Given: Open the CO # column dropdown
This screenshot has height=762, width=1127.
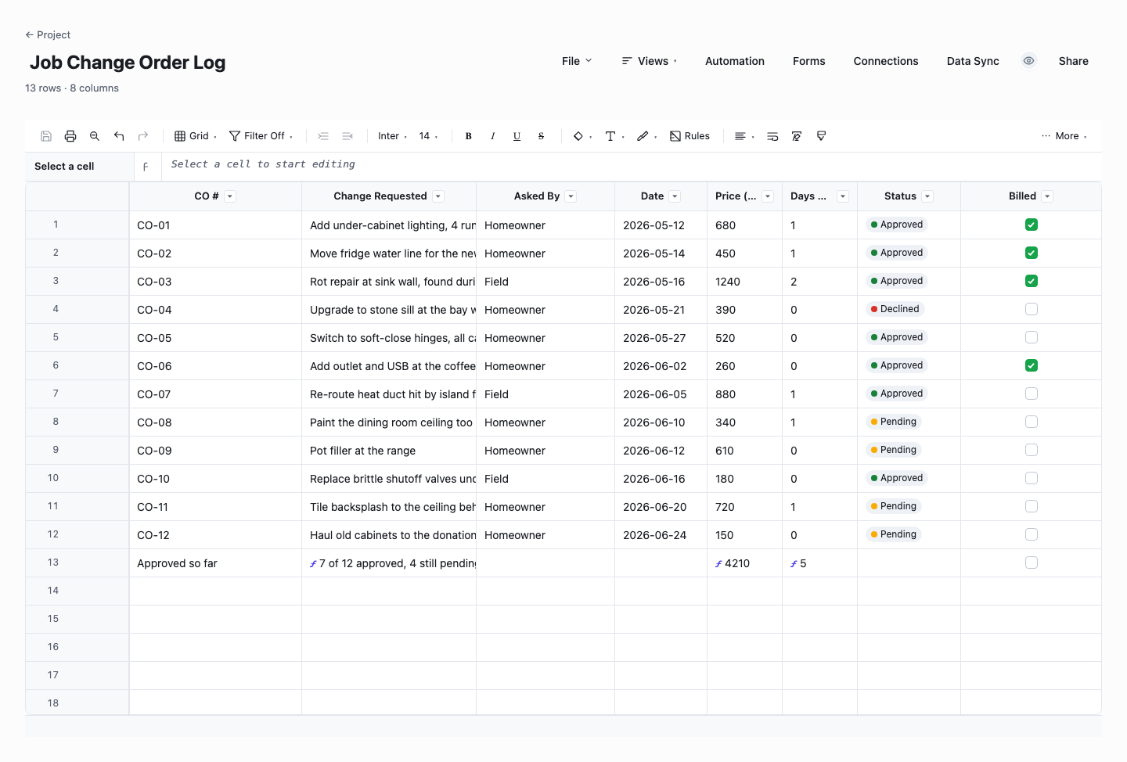Looking at the screenshot, I should [x=230, y=196].
